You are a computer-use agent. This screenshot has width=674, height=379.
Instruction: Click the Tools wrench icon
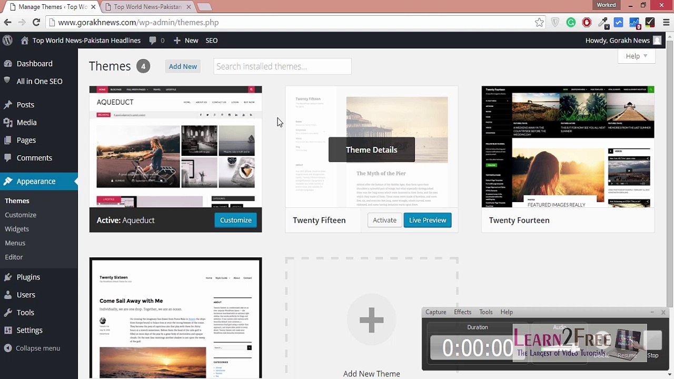8,313
